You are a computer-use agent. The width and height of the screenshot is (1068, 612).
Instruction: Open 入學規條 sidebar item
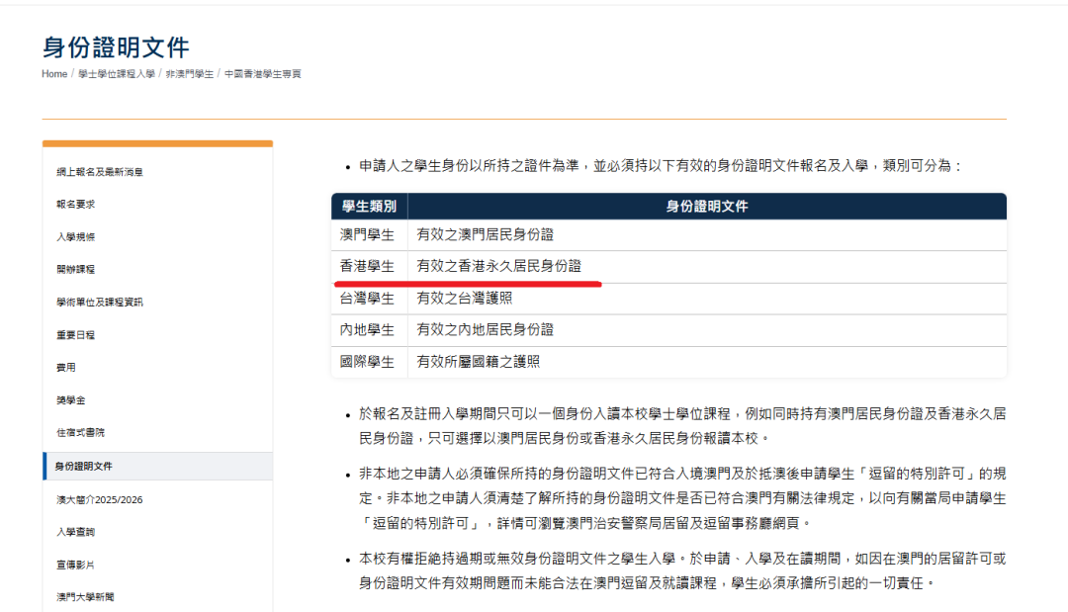coord(75,237)
